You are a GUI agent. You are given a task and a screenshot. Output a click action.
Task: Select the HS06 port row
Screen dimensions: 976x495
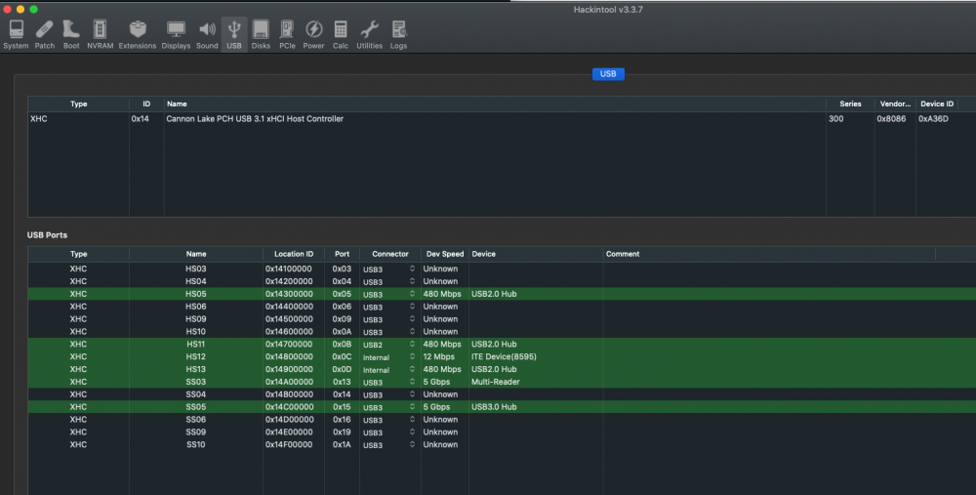(x=502, y=307)
